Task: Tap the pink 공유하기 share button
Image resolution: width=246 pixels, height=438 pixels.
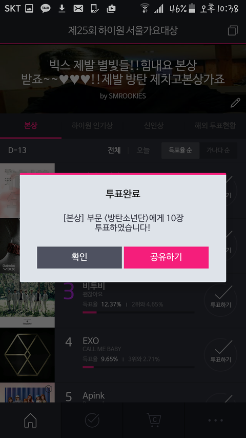Action: pos(166,257)
